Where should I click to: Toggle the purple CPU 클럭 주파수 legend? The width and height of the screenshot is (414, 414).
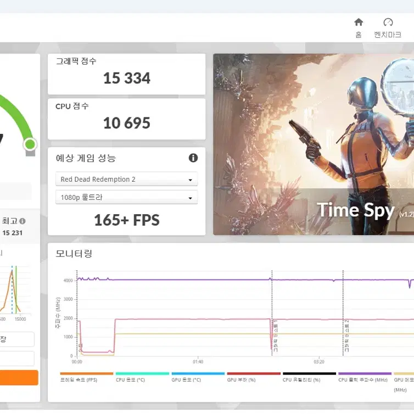[x=365, y=377]
